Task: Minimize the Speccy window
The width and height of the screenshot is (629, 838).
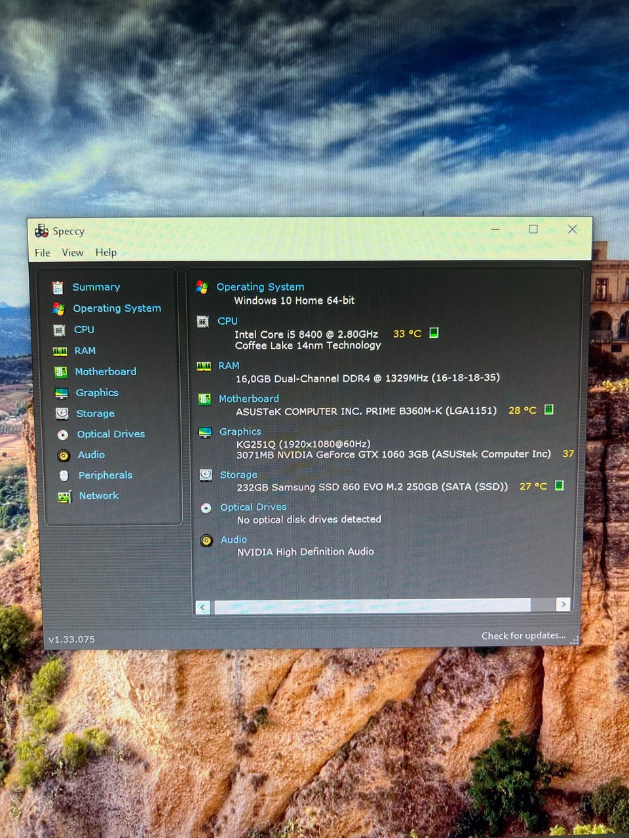Action: [x=495, y=230]
